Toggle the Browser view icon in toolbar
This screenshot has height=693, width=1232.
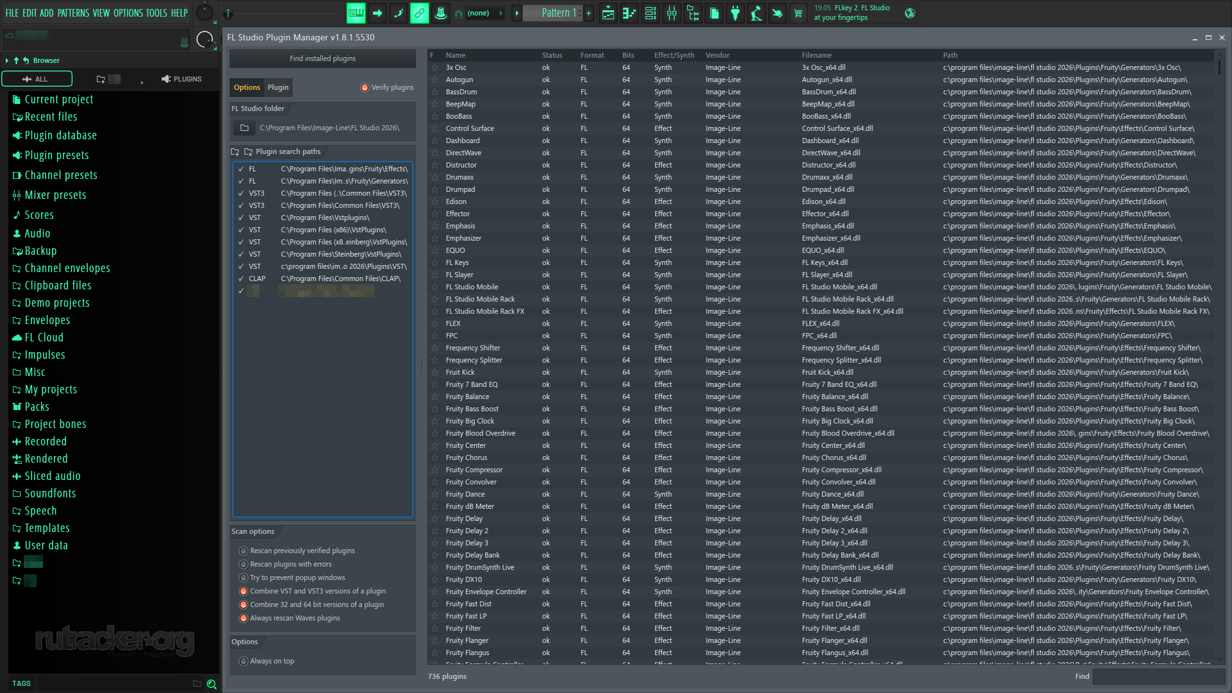[x=693, y=13]
